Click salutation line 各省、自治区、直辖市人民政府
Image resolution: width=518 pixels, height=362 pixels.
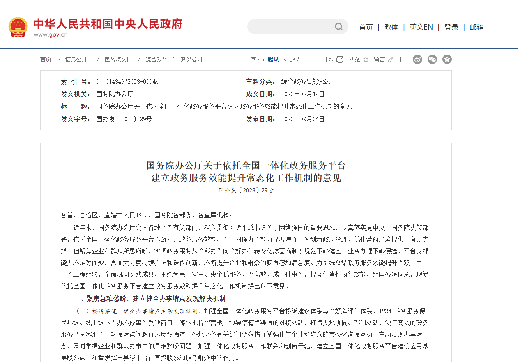pos(104,215)
